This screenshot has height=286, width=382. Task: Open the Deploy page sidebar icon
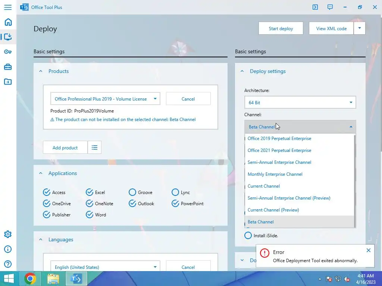(8, 37)
